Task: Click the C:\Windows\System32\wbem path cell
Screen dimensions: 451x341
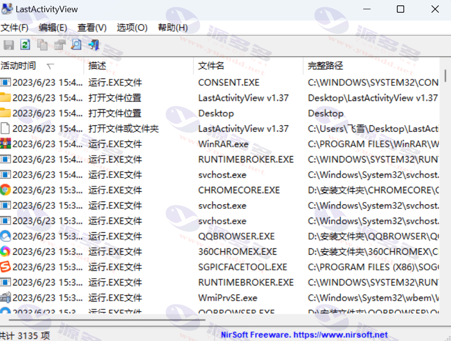Action: (x=373, y=298)
